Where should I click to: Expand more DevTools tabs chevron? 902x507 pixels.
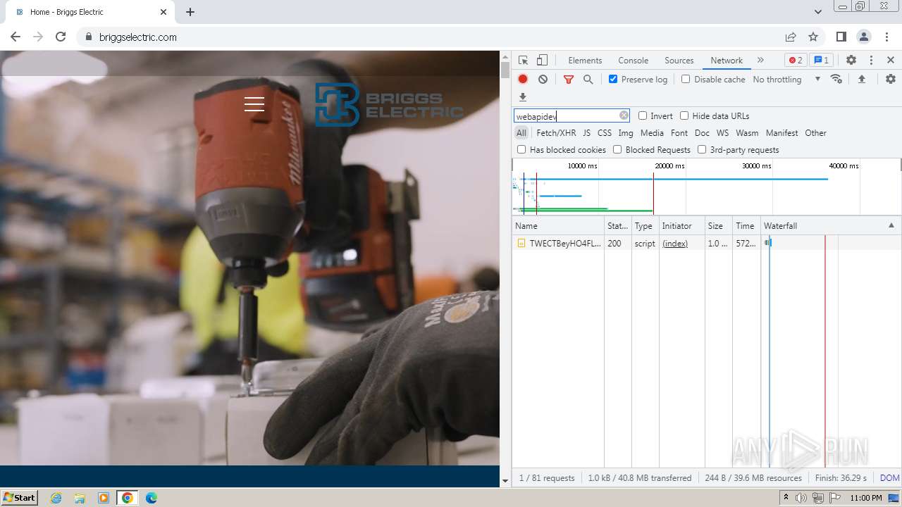click(x=760, y=61)
